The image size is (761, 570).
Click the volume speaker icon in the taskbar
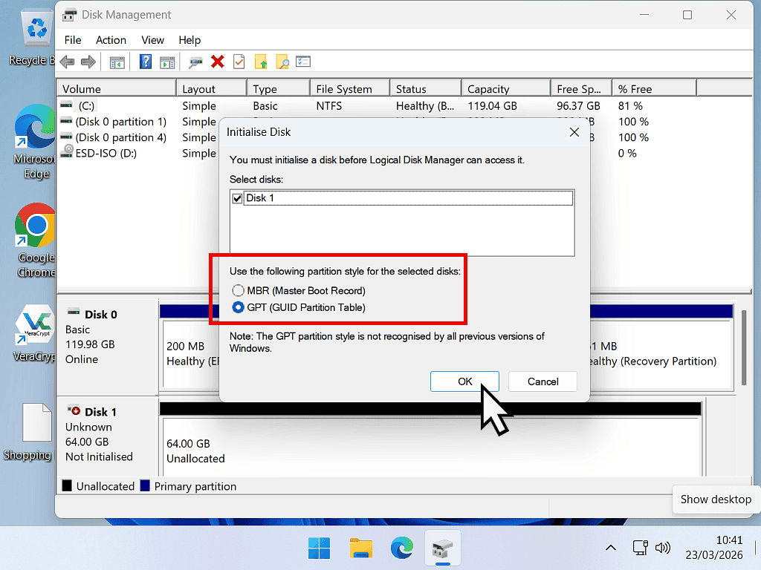(662, 548)
